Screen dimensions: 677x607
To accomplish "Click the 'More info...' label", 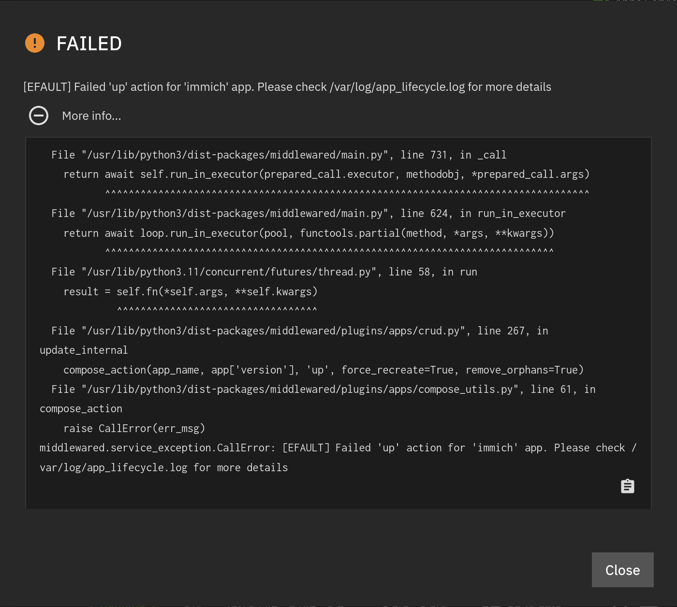I will [91, 116].
